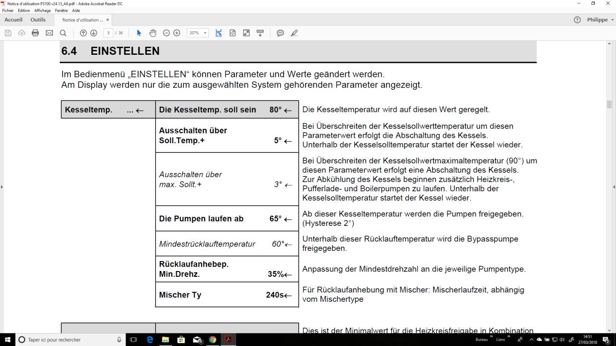Click the 'Mischer Ty' table cell
The width and height of the screenshot is (616, 346).
point(227,295)
